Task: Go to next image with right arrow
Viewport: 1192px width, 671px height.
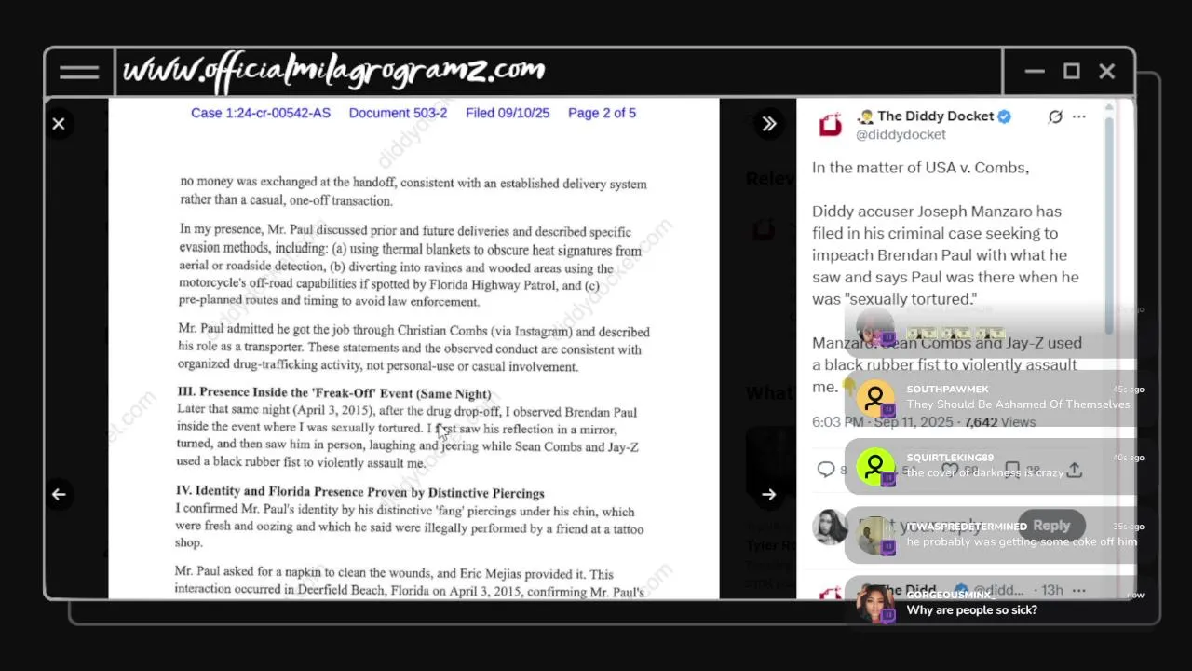Action: pyautogui.click(x=768, y=494)
